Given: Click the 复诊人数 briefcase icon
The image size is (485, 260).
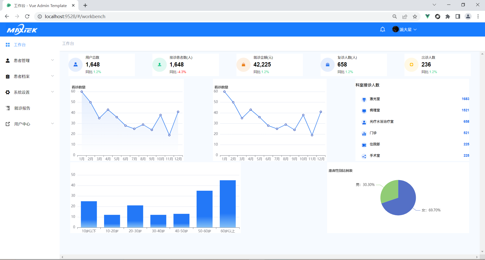Looking at the screenshot, I should point(328,65).
